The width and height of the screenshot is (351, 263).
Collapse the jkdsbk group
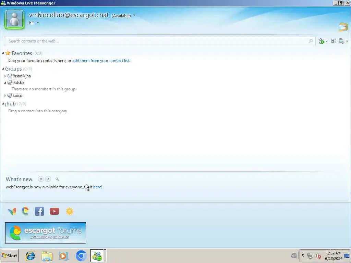click(x=5, y=83)
